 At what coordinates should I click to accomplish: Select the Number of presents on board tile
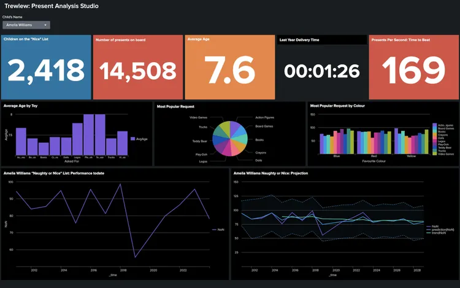coord(138,68)
